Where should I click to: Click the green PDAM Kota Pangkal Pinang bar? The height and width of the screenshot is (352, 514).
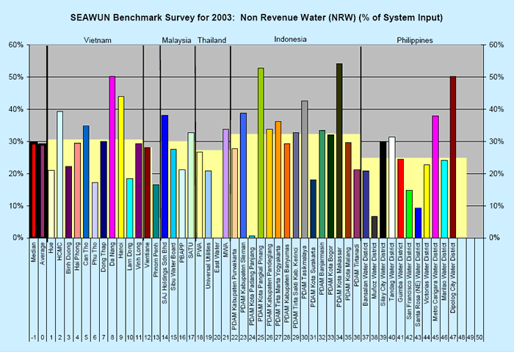(261, 153)
